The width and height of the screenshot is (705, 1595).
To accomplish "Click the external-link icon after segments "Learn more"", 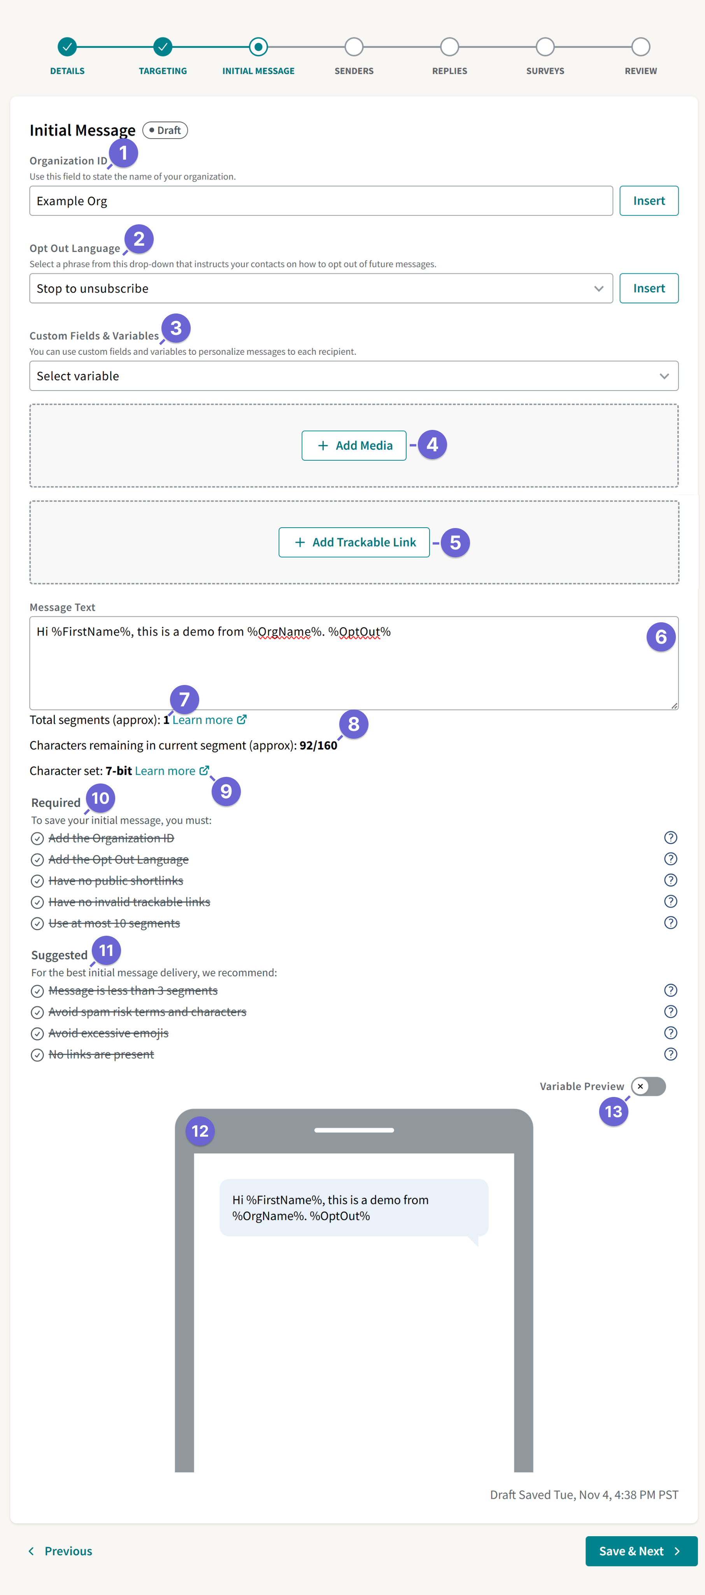I will [241, 719].
